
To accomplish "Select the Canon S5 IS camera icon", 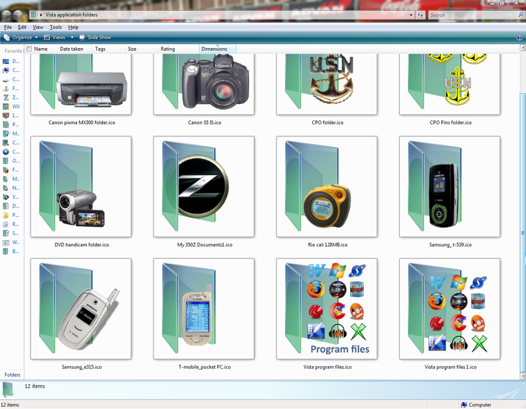I will tap(203, 83).
